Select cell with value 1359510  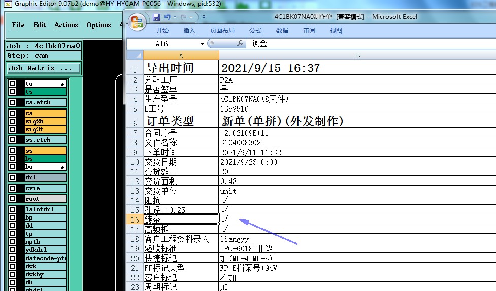point(357,108)
